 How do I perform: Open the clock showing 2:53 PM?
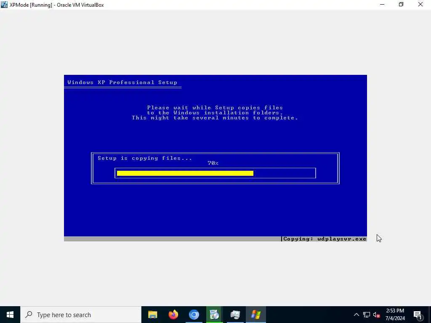point(395,315)
